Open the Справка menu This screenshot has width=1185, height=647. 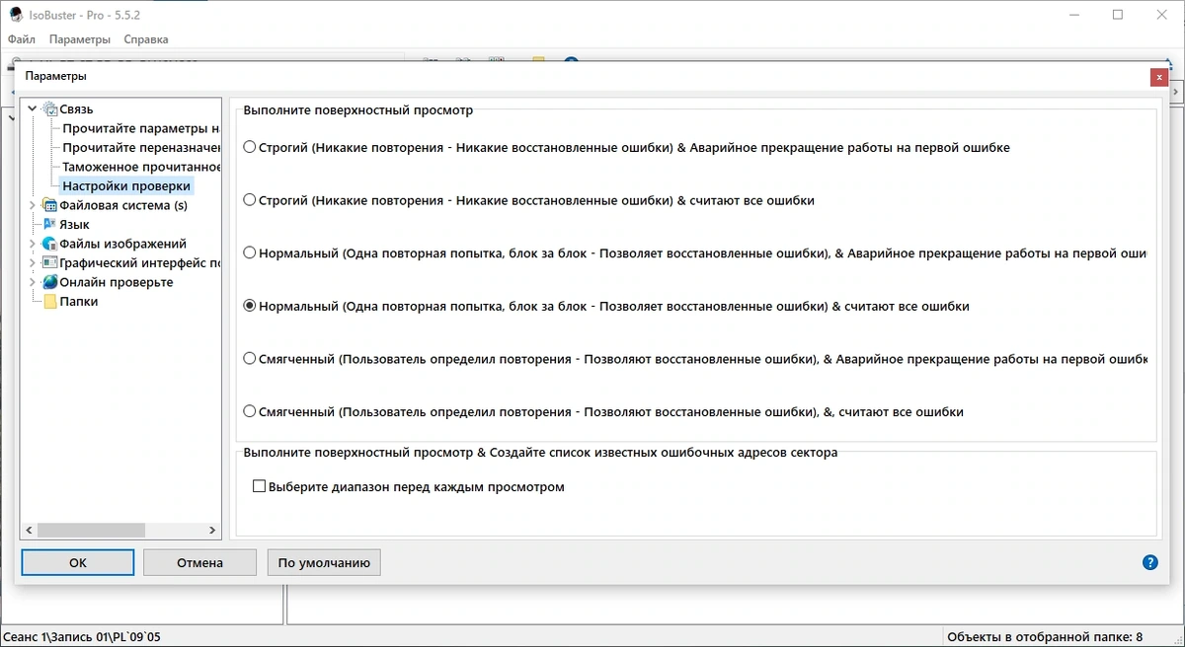[x=146, y=39]
